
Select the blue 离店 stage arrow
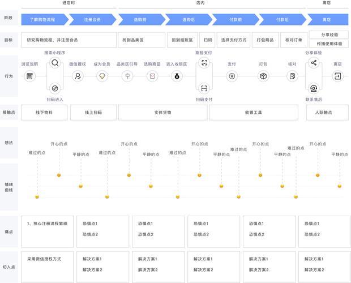coord(328,20)
